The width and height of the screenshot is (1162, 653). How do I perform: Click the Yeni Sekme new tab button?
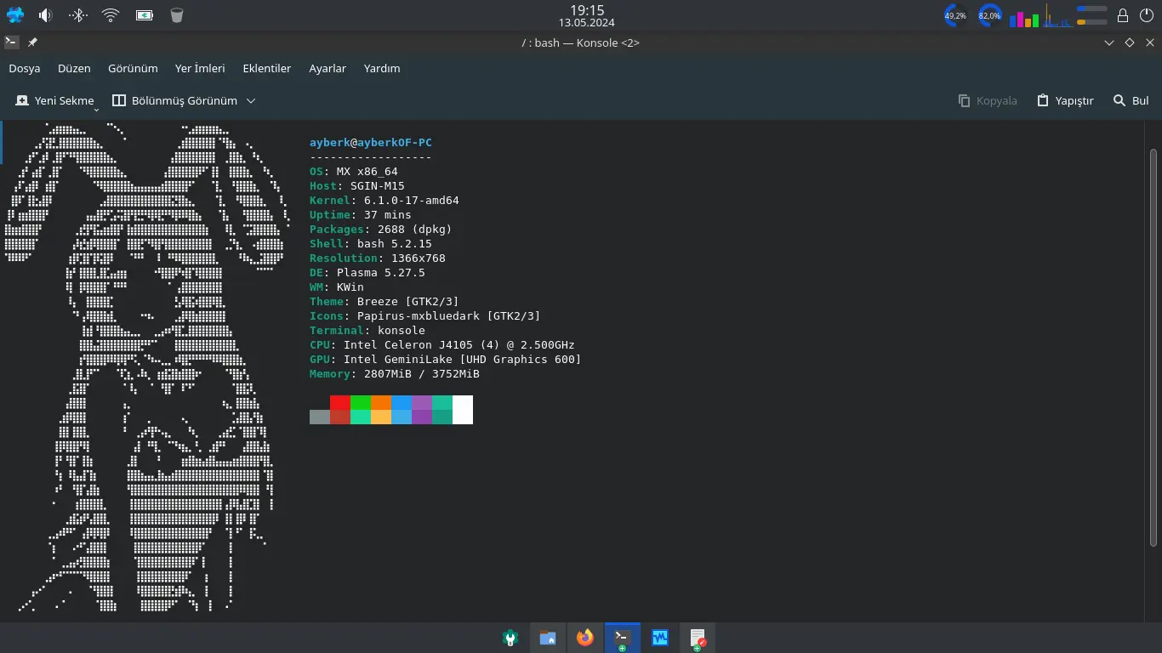[54, 100]
